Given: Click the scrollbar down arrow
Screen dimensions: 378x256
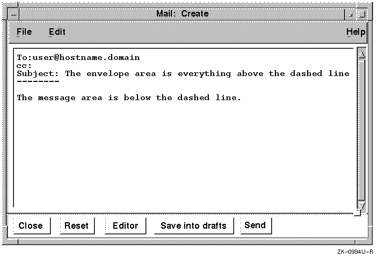Looking at the screenshot, I should 361,206.
